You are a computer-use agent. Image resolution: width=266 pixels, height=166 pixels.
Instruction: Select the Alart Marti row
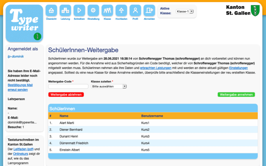[x=153, y=123]
